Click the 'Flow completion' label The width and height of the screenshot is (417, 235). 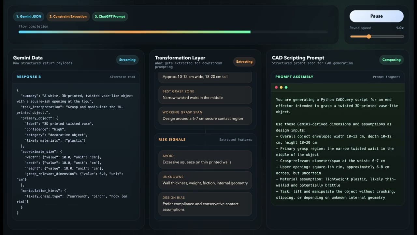tap(33, 26)
